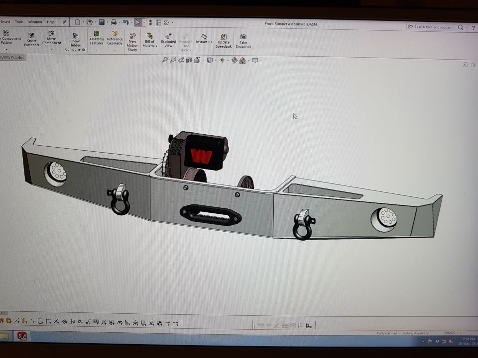Click the Edit Appearance color ball
478x358 pixels.
click(234, 60)
